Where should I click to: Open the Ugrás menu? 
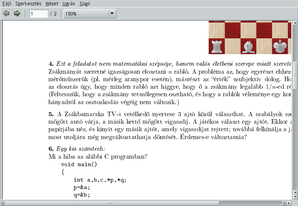point(69,3)
